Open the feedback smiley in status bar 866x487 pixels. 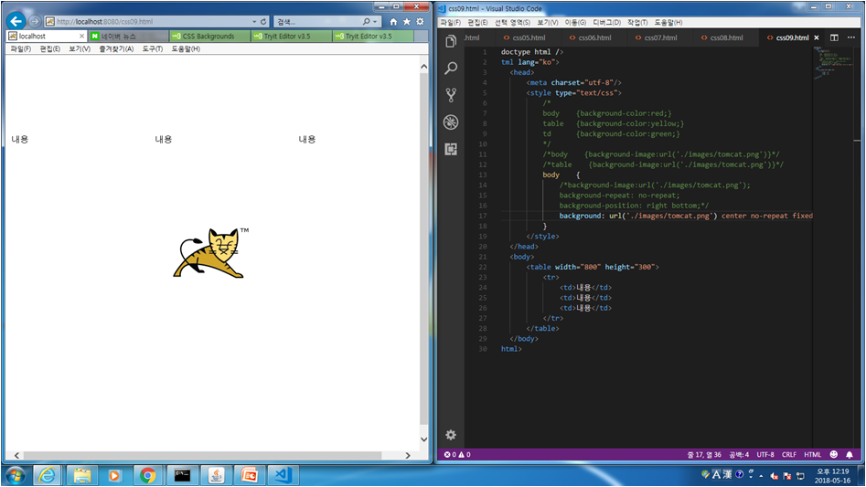pos(834,454)
